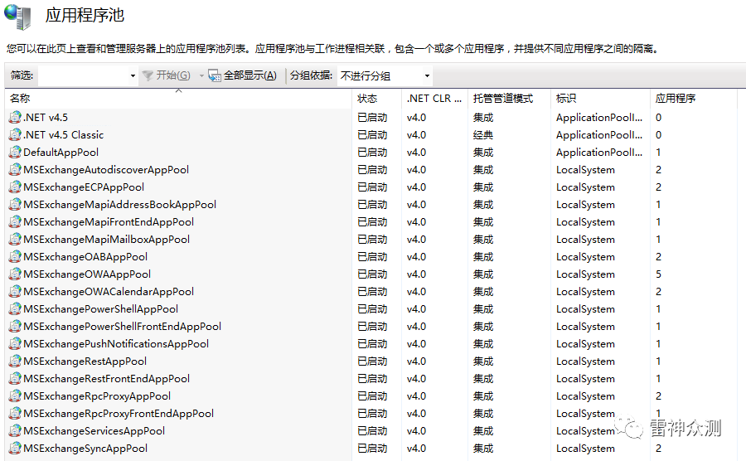
Task: Click the 经典 pipeline mode cell
Action: 483,135
